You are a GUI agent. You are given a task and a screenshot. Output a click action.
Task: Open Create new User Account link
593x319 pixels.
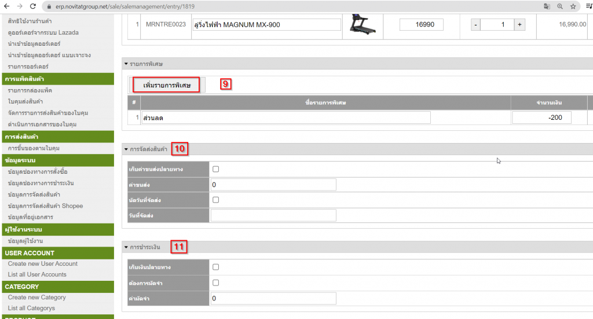[43, 263]
